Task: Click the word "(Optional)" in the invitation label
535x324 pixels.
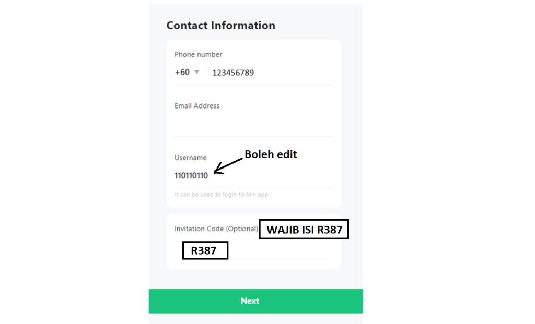Action: (242, 229)
